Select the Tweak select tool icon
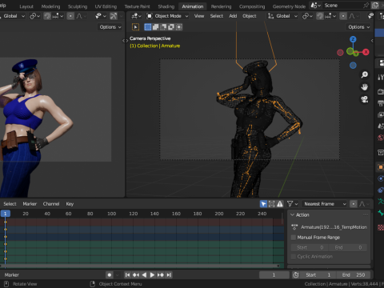This screenshot has height=288, width=384. tap(135, 27)
